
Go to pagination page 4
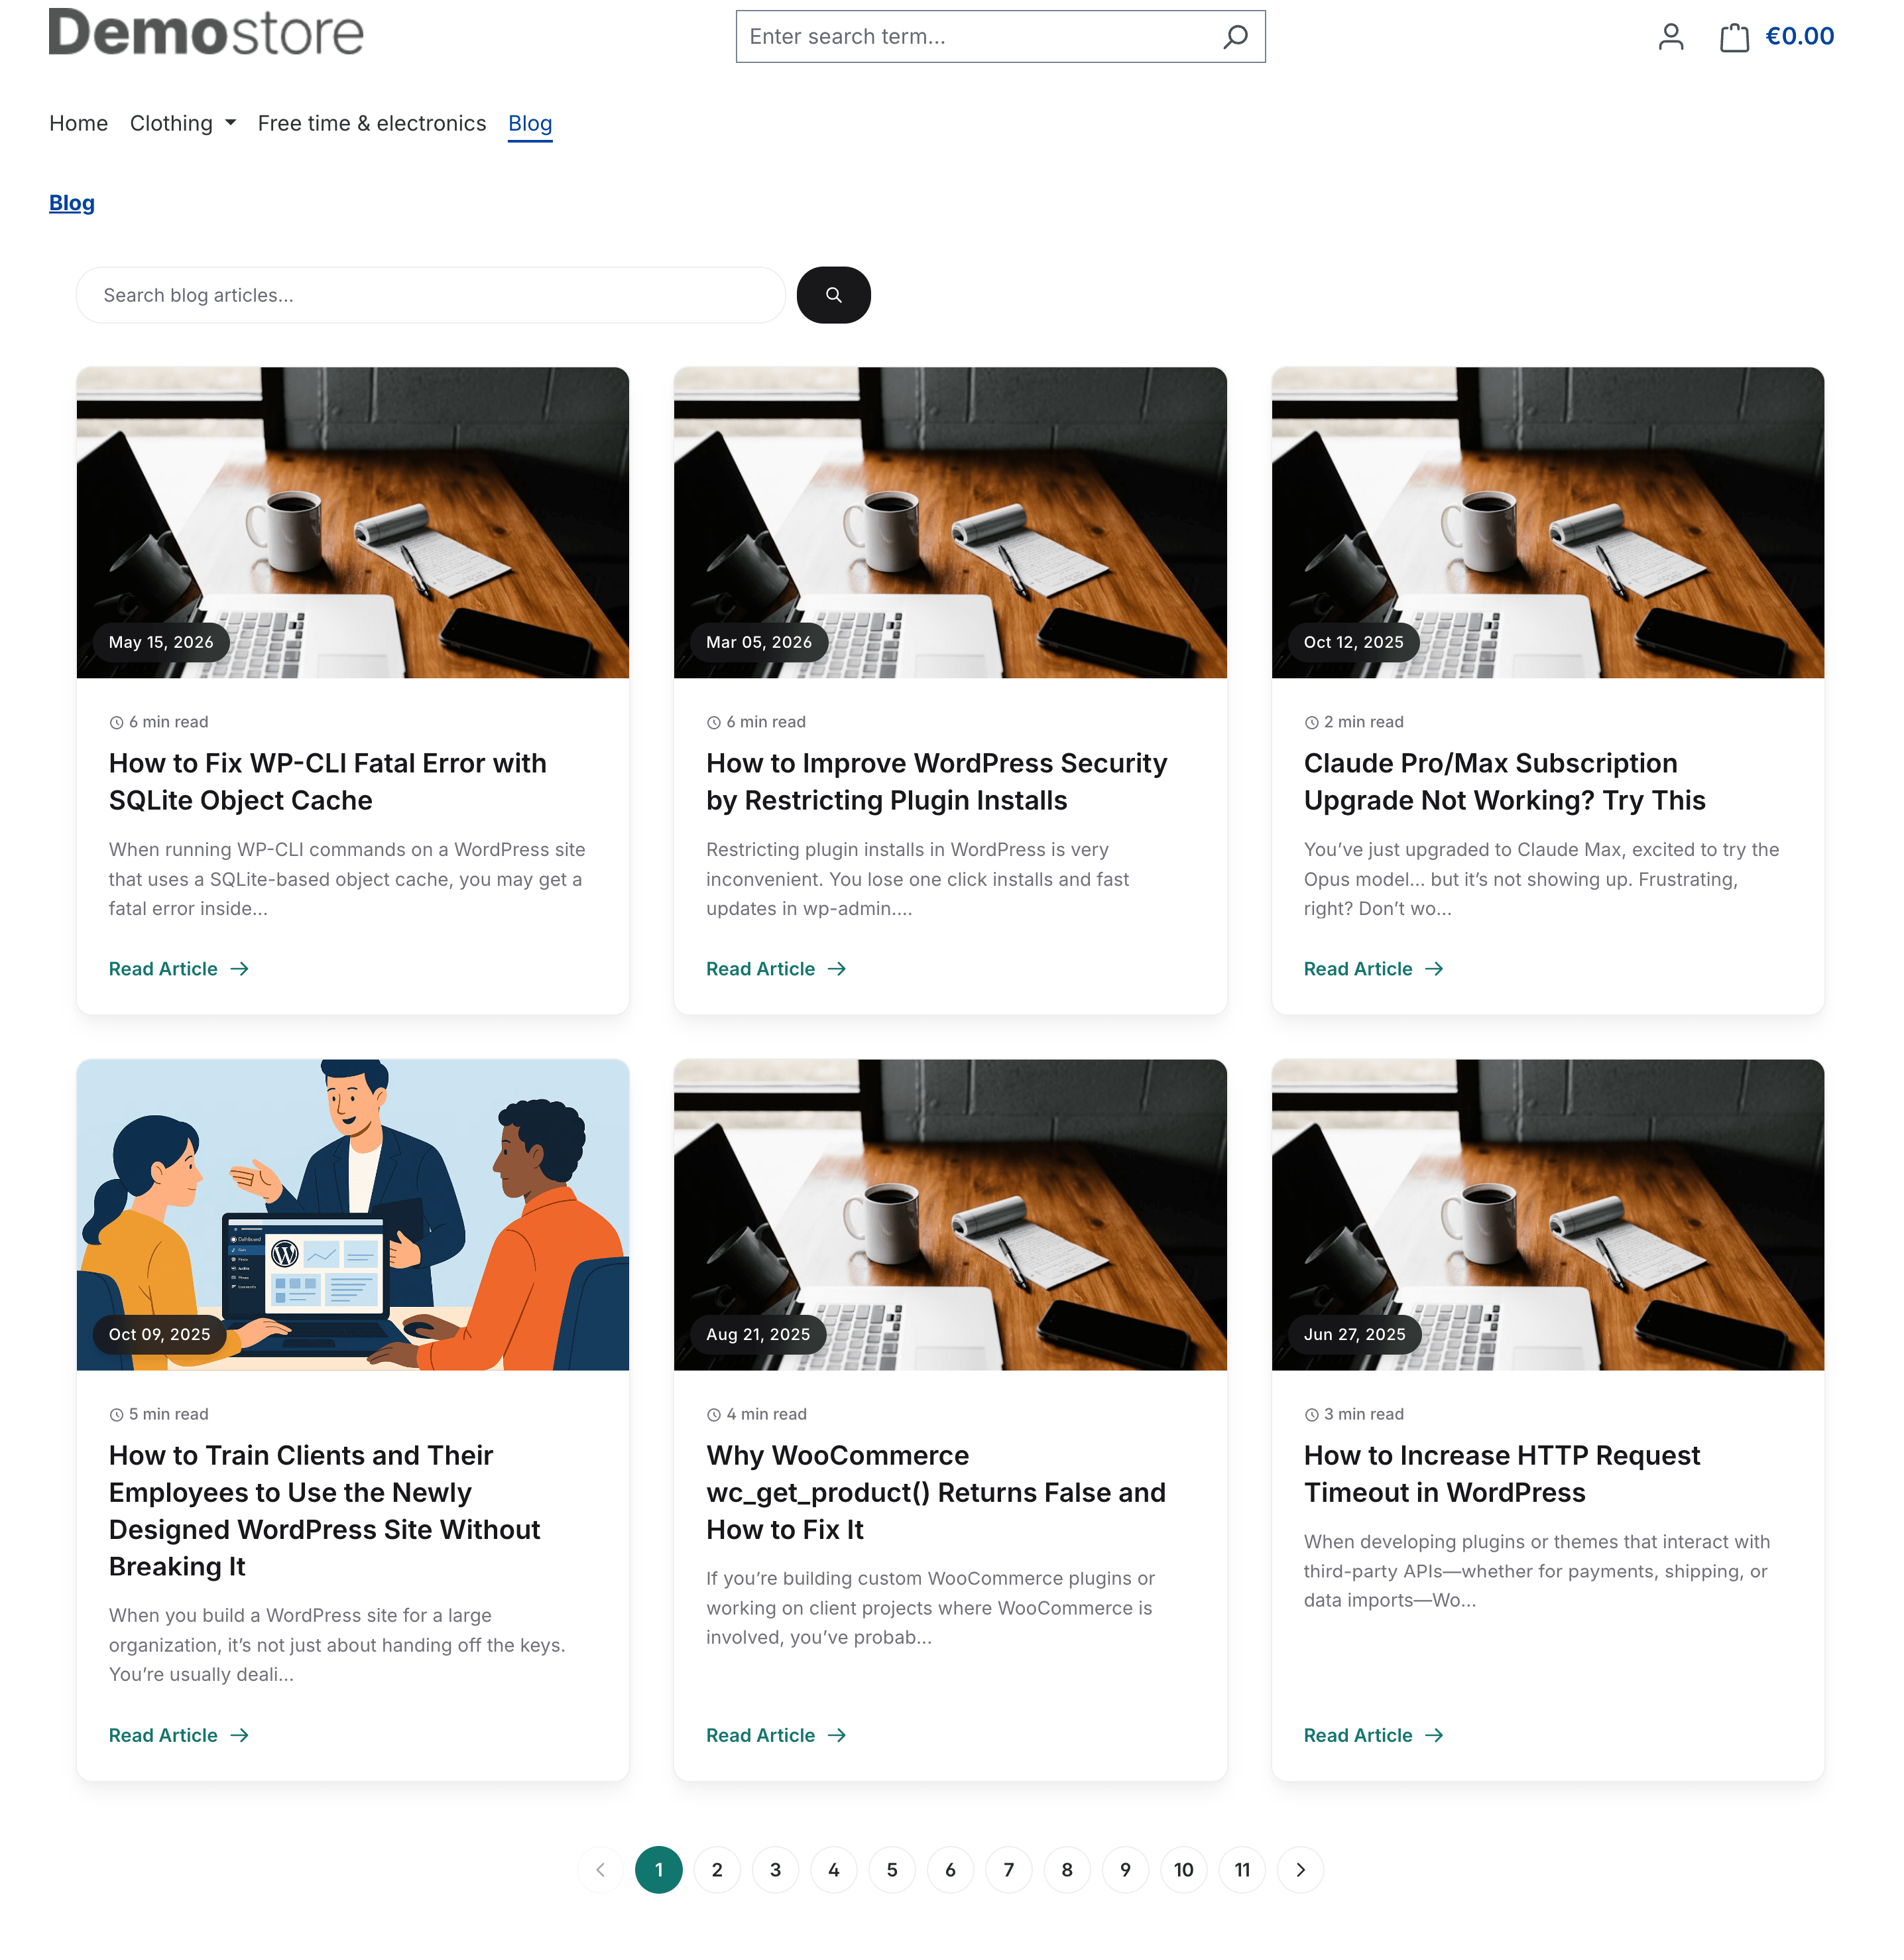(834, 1870)
